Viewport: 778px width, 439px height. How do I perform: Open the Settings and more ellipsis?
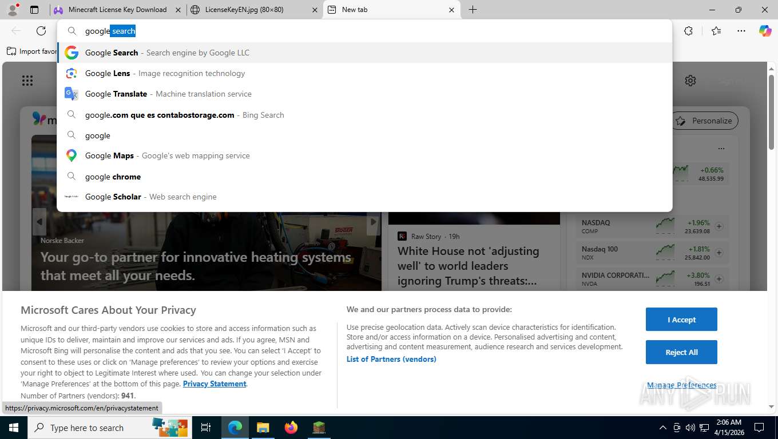(x=741, y=31)
